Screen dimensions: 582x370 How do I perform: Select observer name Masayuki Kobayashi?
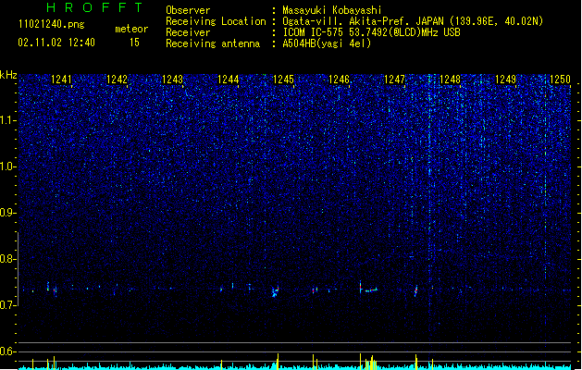tap(332, 10)
